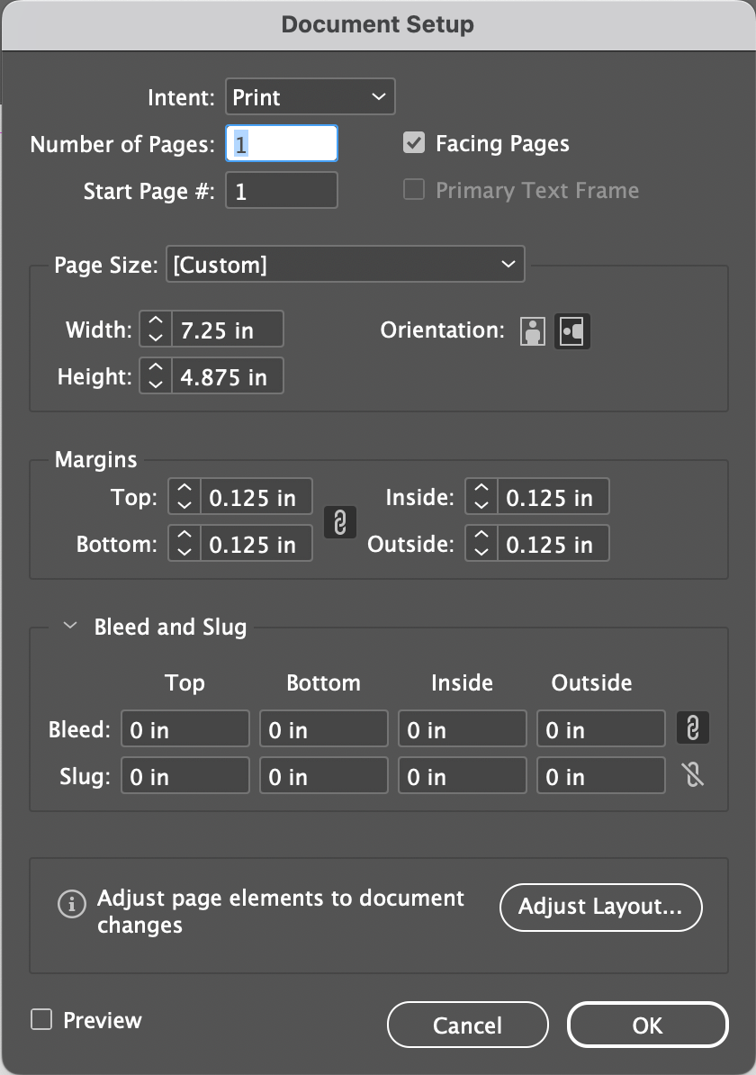Click Bleed Bottom field
This screenshot has width=756, height=1075.
click(323, 728)
